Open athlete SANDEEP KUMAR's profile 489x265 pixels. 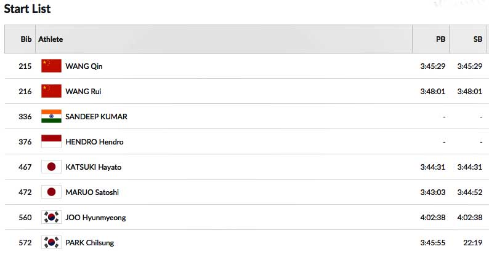pyautogui.click(x=96, y=116)
